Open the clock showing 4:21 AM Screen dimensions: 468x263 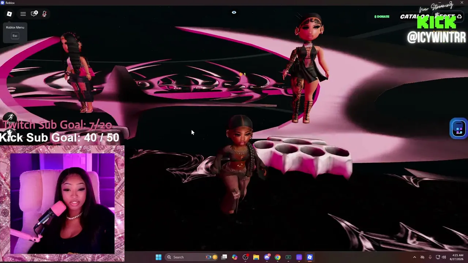(x=457, y=257)
